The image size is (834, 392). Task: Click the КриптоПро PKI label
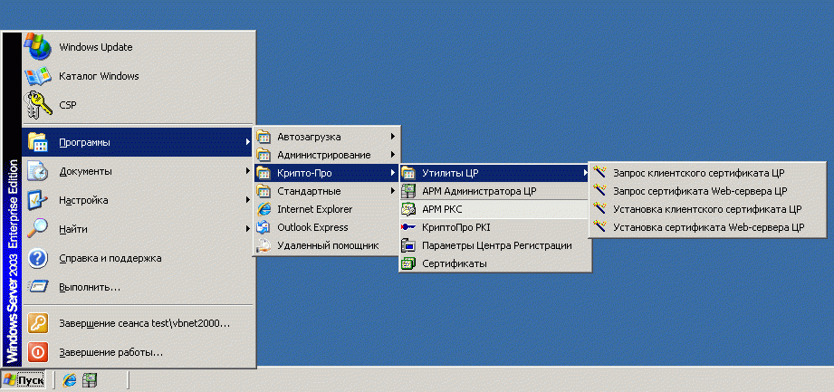tap(455, 227)
